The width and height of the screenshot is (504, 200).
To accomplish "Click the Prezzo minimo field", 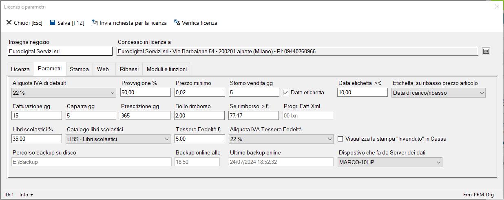I will [x=200, y=93].
